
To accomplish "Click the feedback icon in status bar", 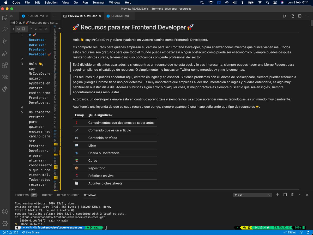I will click(301, 232).
